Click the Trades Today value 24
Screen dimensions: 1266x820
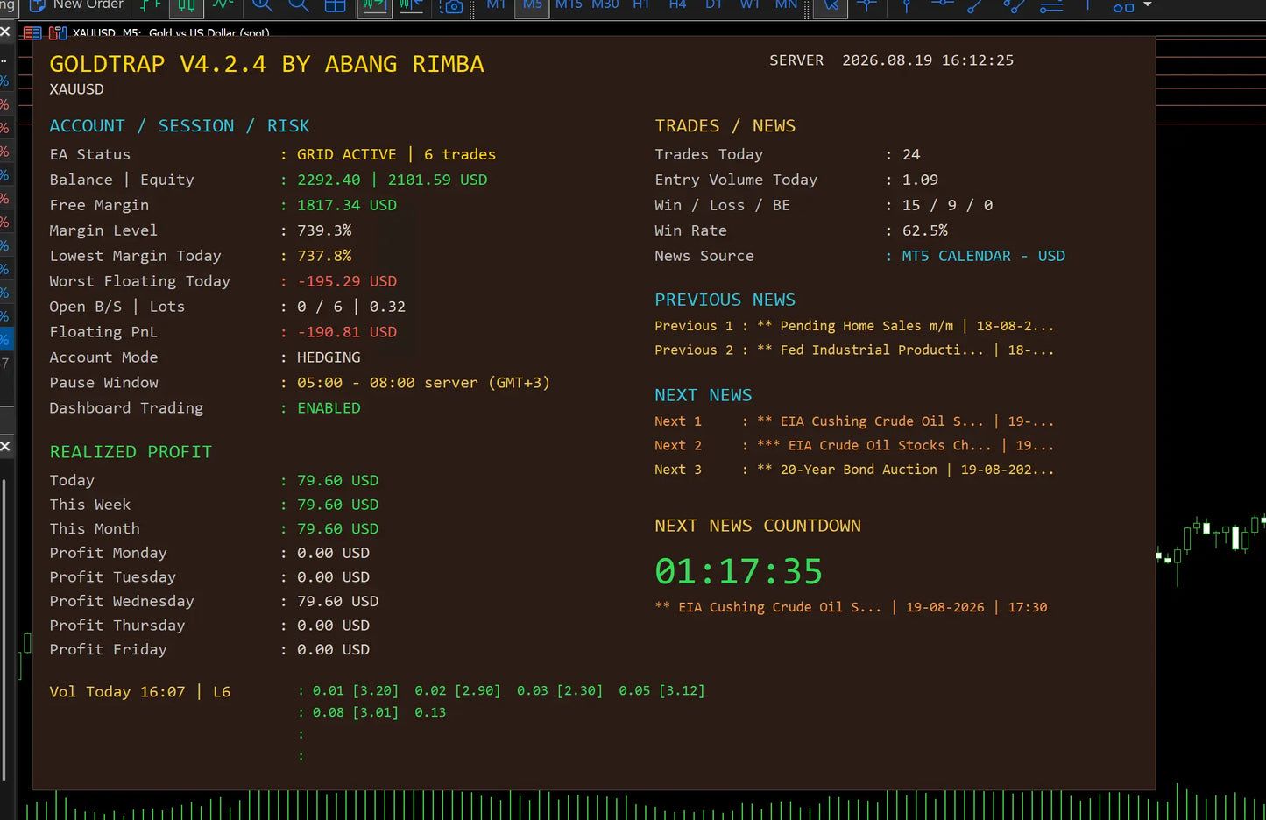[911, 154]
